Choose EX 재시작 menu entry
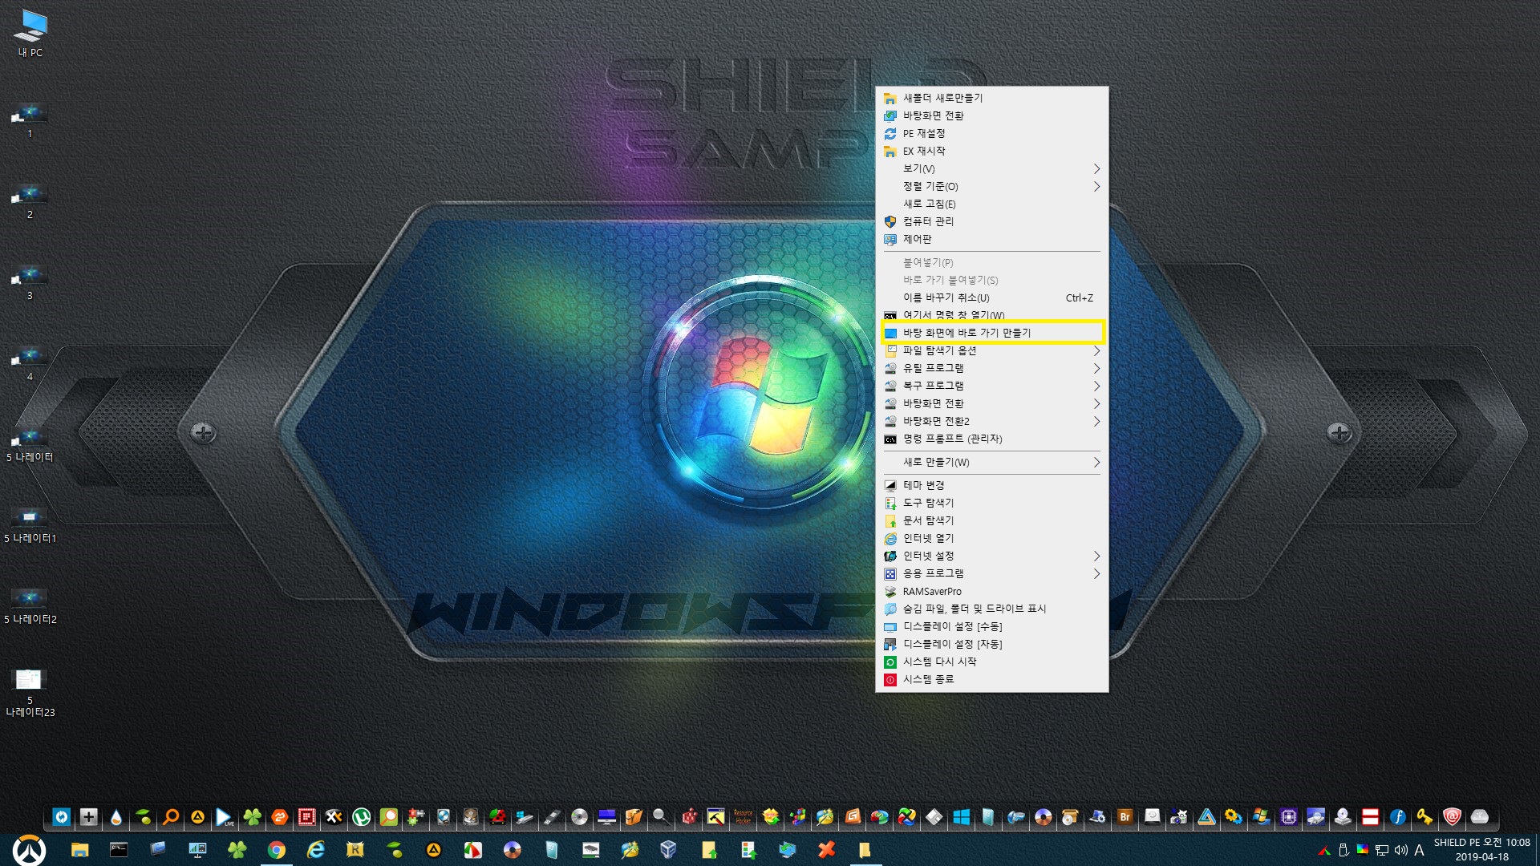The image size is (1540, 866). click(991, 151)
